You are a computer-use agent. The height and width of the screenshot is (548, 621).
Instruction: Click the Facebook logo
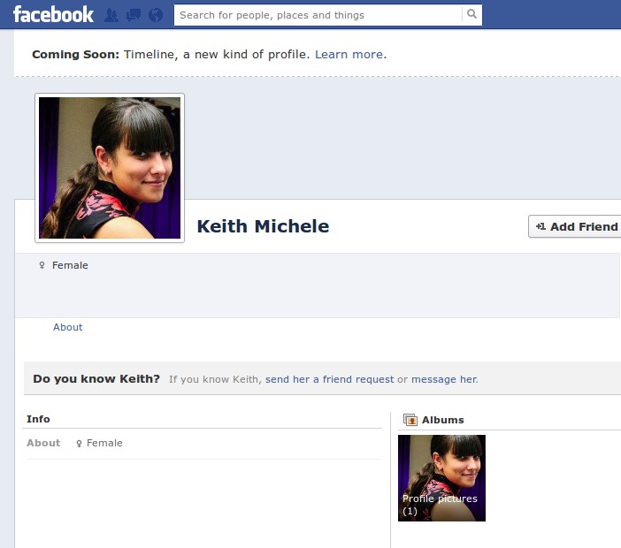point(53,14)
